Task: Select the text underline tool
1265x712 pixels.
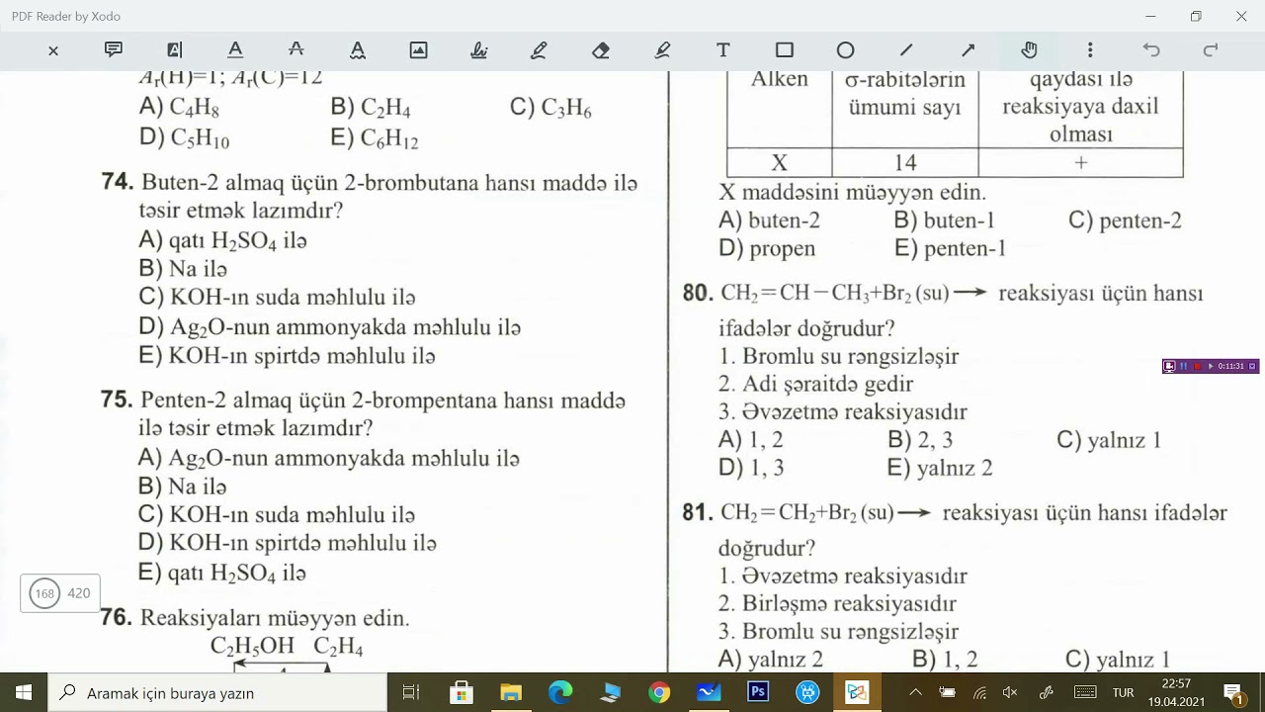Action: tap(235, 49)
